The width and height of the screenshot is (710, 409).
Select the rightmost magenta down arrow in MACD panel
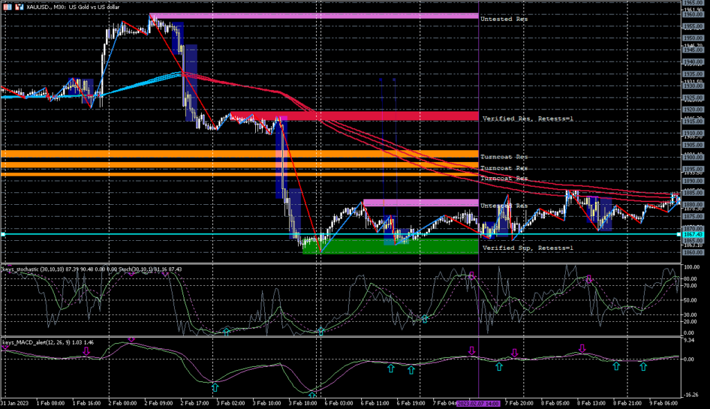[582, 349]
